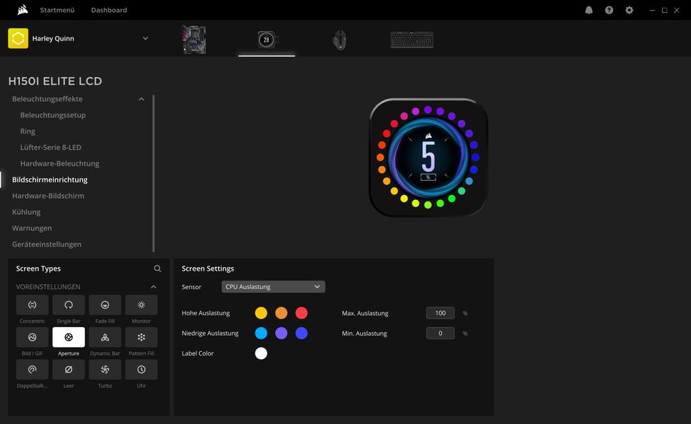The height and width of the screenshot is (424, 691).
Task: Select the mouse device thumbnail
Action: coord(339,40)
